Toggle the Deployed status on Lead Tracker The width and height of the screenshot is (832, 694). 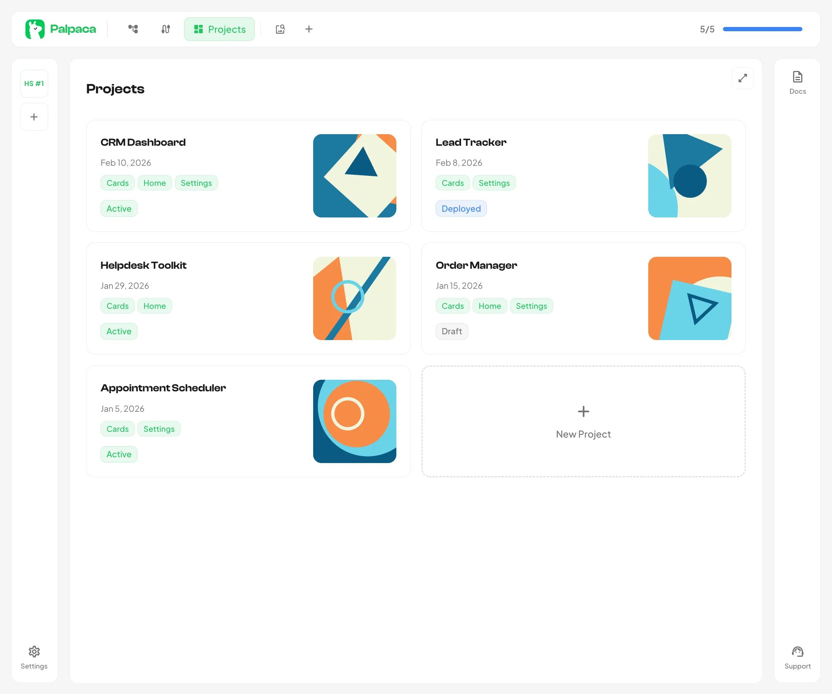tap(461, 208)
